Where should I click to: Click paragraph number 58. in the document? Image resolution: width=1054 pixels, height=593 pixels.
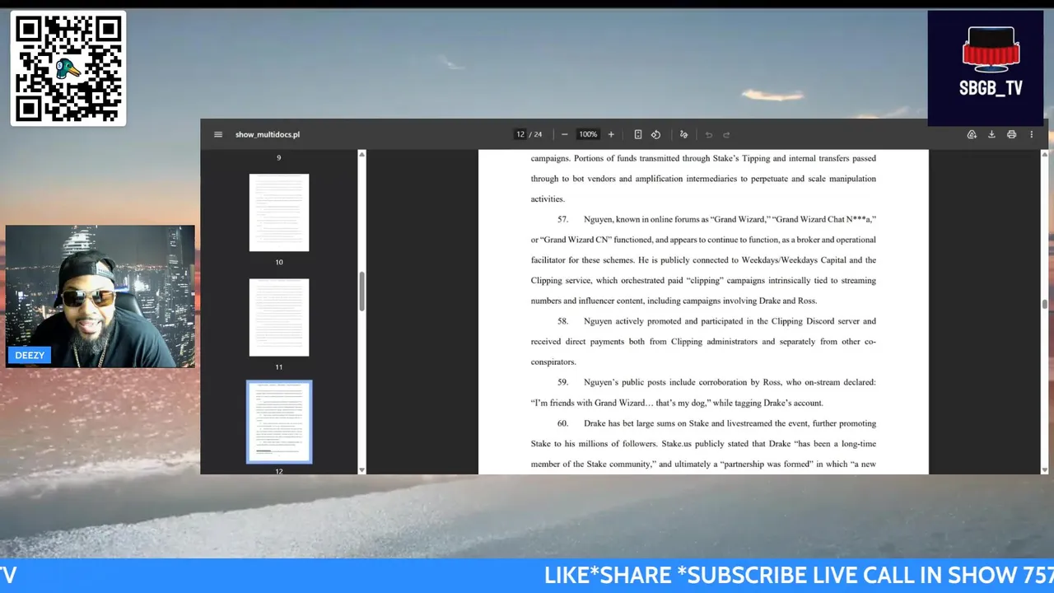coord(563,321)
